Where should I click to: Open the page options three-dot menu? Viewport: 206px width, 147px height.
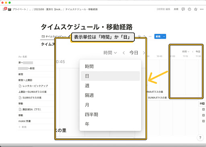[x=202, y=9]
